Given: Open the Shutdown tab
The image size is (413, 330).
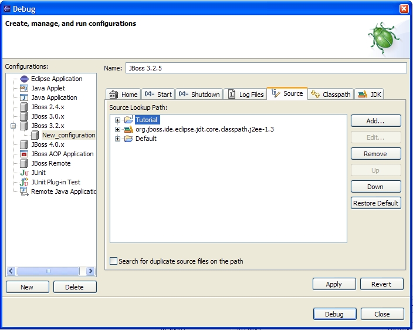Looking at the screenshot, I should (x=199, y=95).
